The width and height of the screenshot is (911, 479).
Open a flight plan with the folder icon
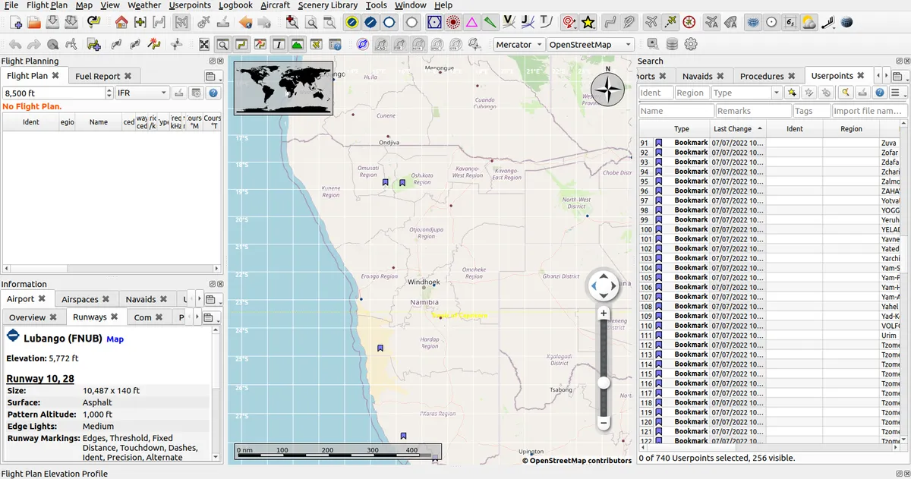click(x=34, y=23)
